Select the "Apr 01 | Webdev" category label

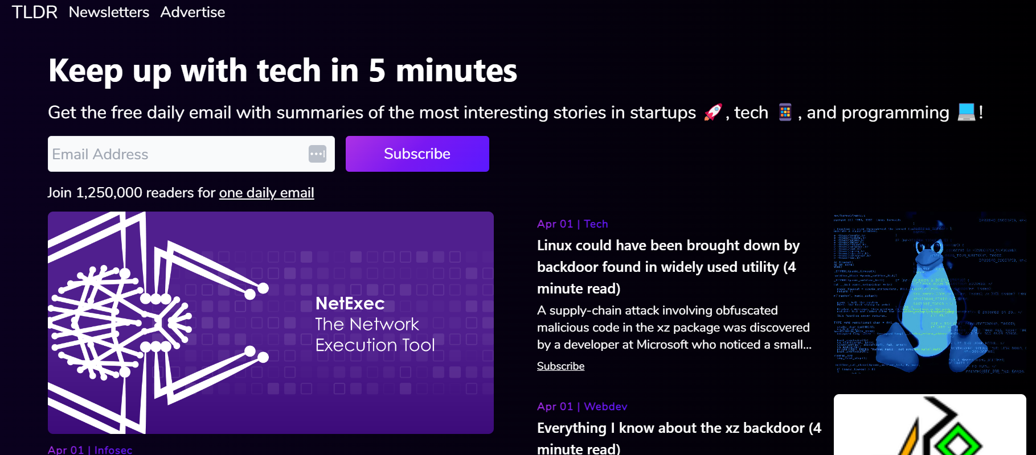coord(582,407)
